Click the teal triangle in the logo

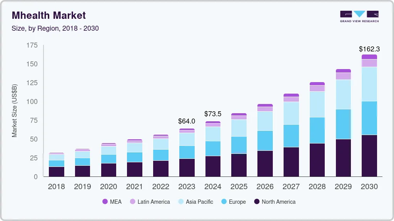[359, 14]
